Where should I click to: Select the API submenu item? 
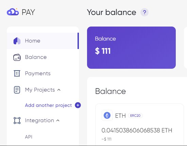(29, 137)
